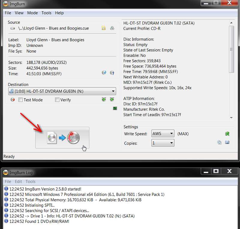Open the Tools menu in ImgBurn Log
240x229 pixels.
(x=31, y=181)
